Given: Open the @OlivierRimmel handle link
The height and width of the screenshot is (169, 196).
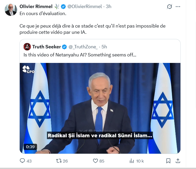Looking at the screenshot, I should (x=85, y=6).
